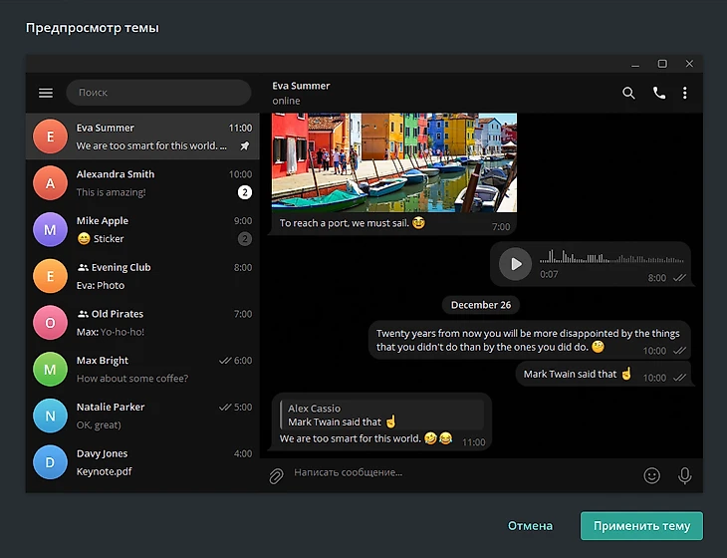Click the Поиск search field
727x558 pixels.
[x=159, y=93]
